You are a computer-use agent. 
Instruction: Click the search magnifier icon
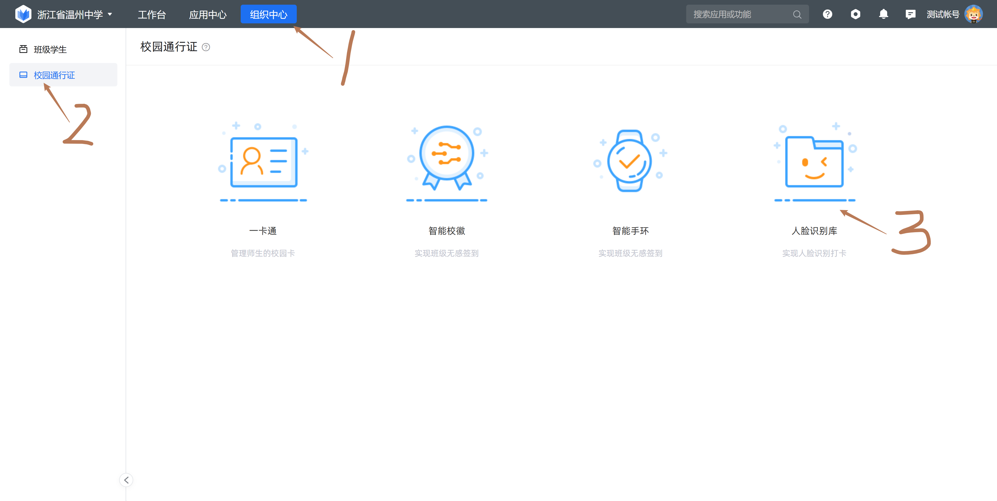[x=797, y=14]
